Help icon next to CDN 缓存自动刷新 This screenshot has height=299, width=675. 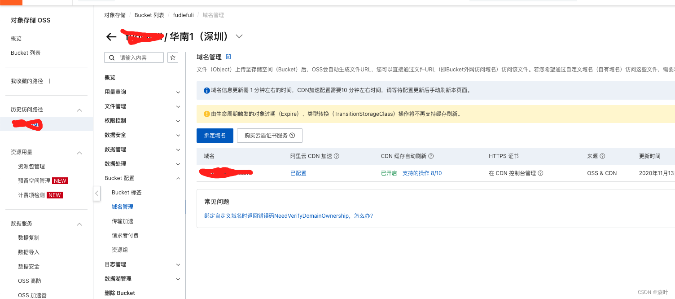click(431, 156)
